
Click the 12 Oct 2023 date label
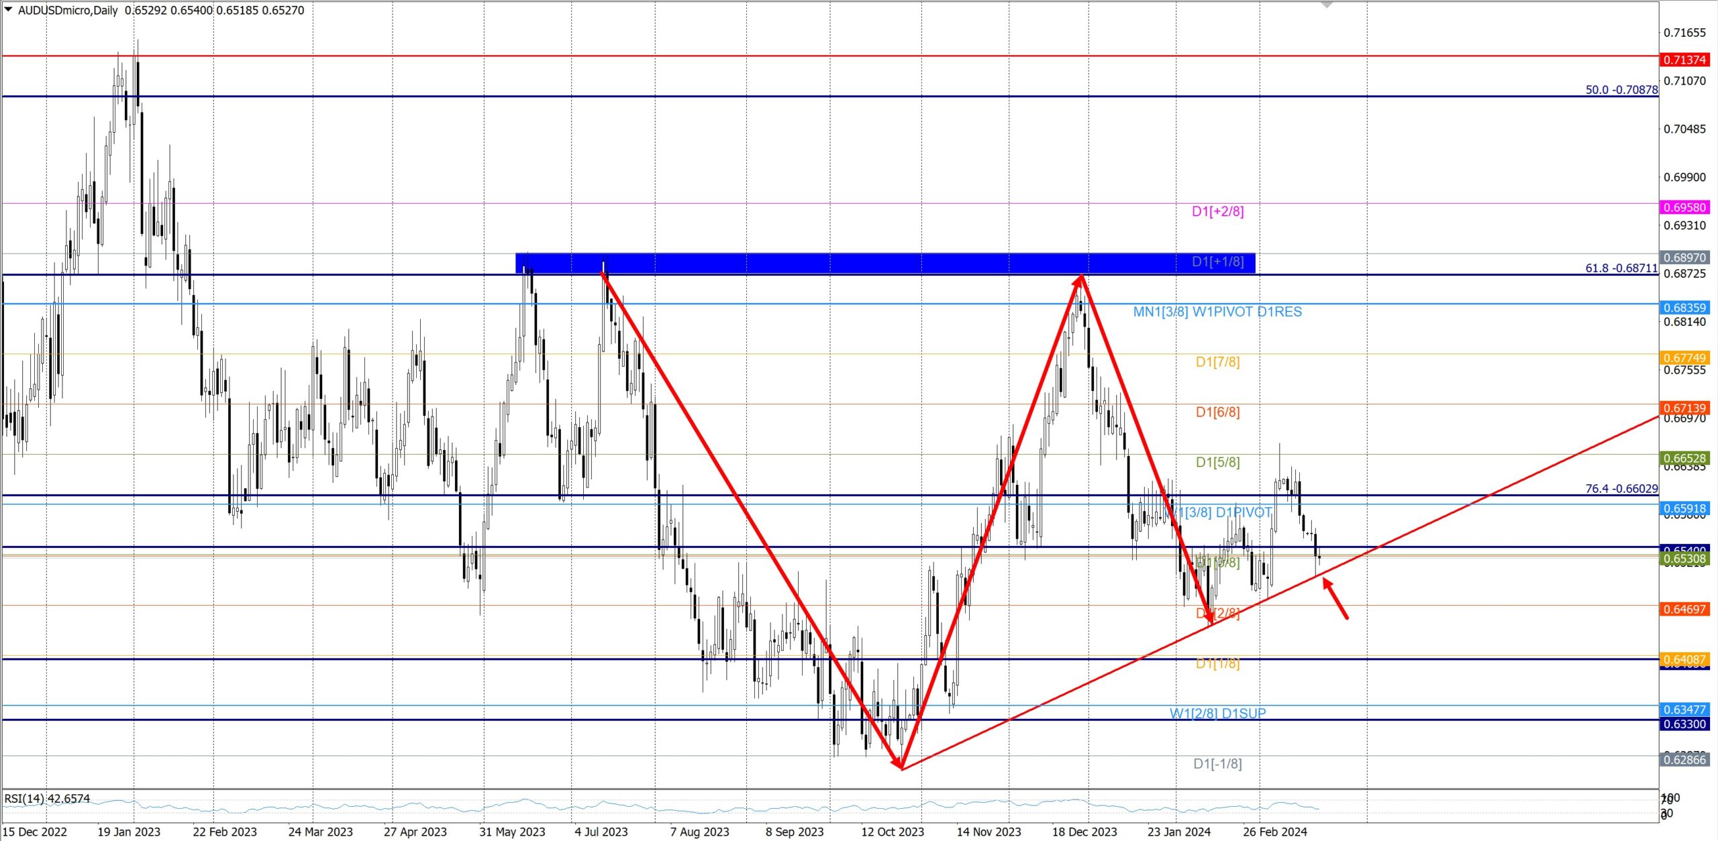pyautogui.click(x=892, y=832)
